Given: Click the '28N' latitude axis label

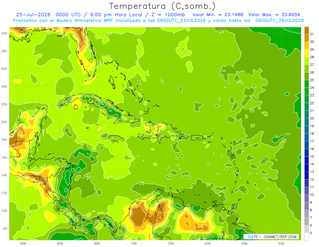Looking at the screenshot, I should (4, 51).
